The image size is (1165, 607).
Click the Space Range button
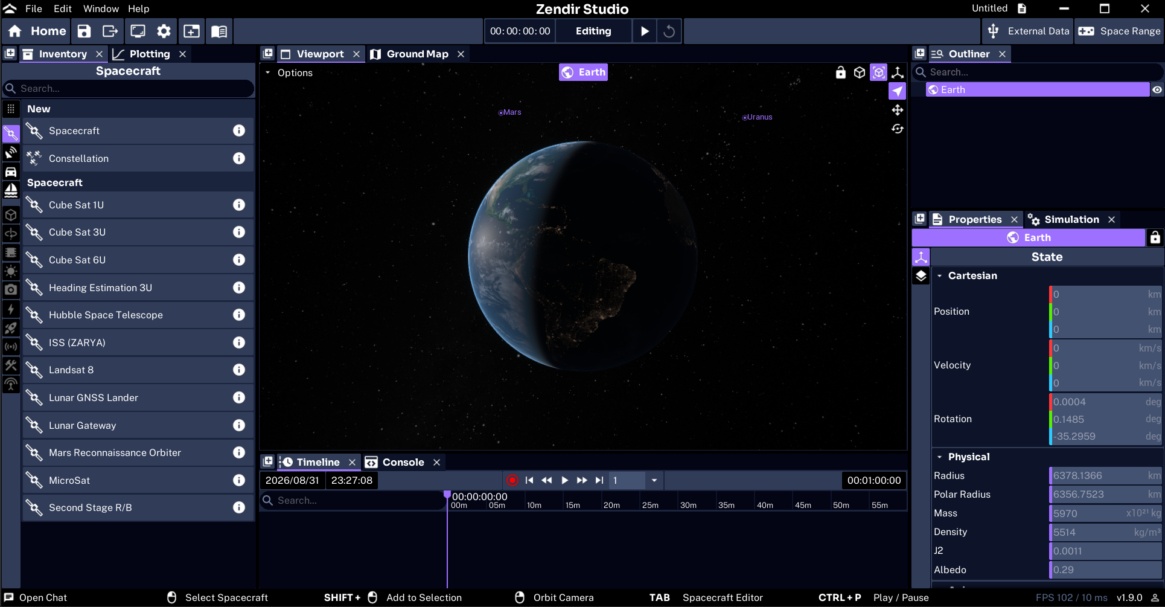pyautogui.click(x=1120, y=31)
